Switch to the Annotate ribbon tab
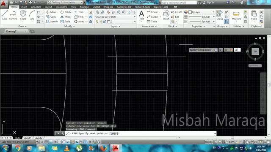The image size is (271, 152). pyautogui.click(x=36, y=7)
